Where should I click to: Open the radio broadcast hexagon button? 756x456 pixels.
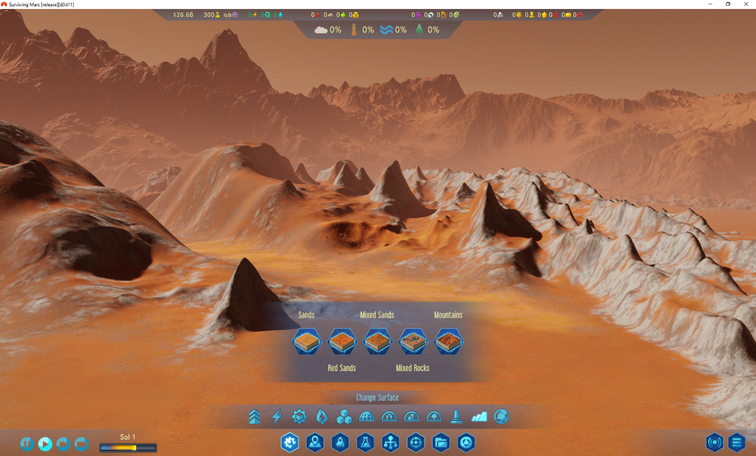pos(714,442)
